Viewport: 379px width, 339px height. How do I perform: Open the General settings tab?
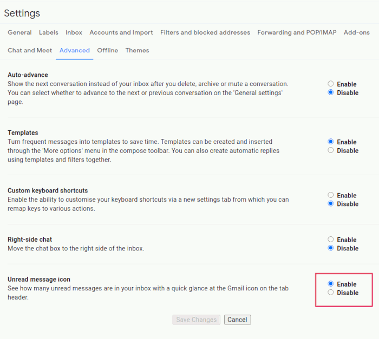pyautogui.click(x=19, y=32)
